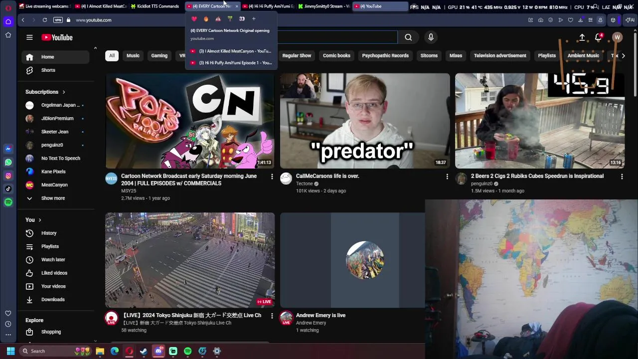The image size is (638, 359).
Task: Open File Explorer from taskbar
Action: [100, 351]
